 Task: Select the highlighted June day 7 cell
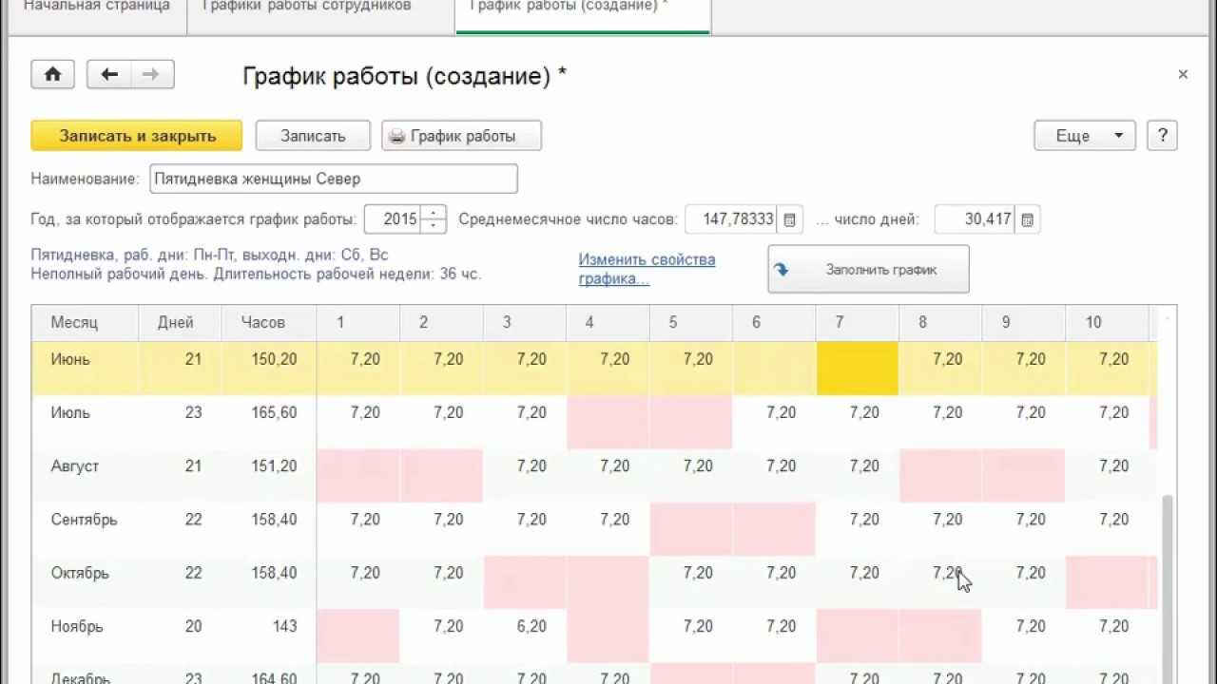(858, 369)
